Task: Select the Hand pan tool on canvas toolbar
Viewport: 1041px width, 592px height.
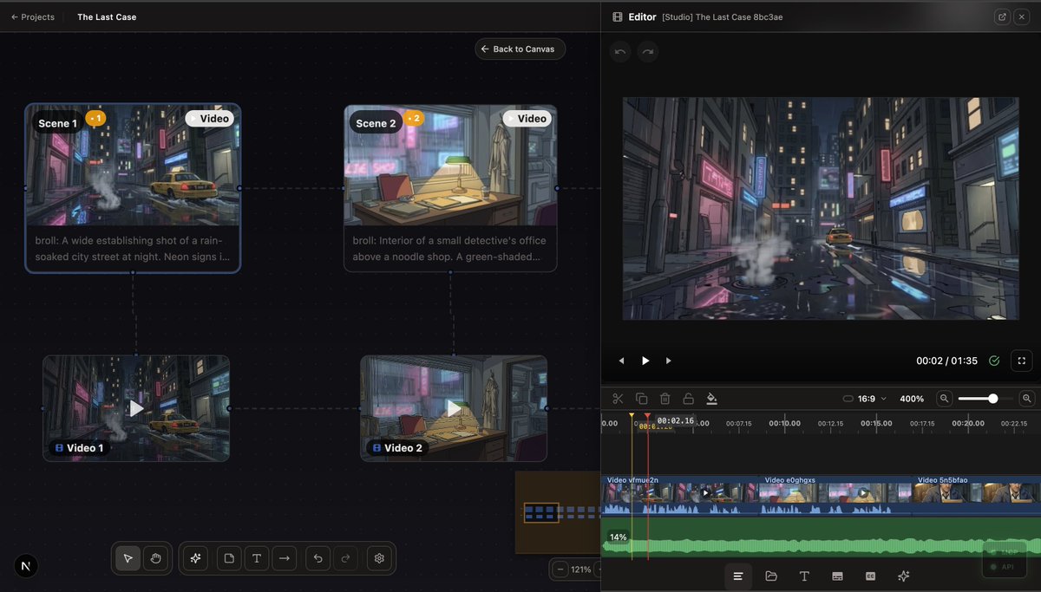Action: pyautogui.click(x=156, y=558)
